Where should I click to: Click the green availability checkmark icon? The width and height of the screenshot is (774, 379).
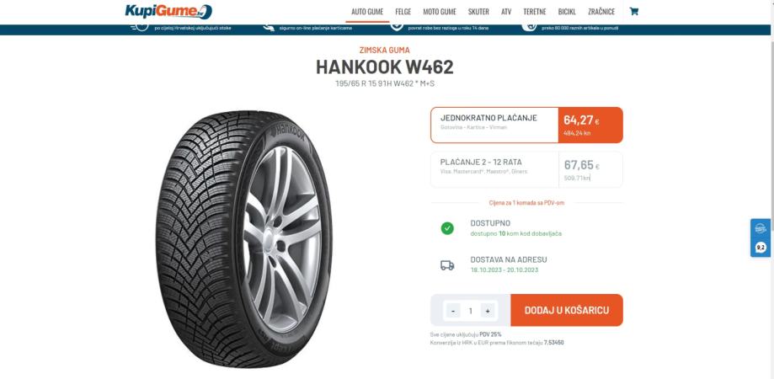click(447, 228)
